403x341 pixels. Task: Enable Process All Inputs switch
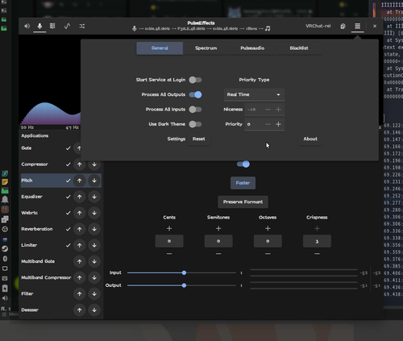(x=195, y=110)
